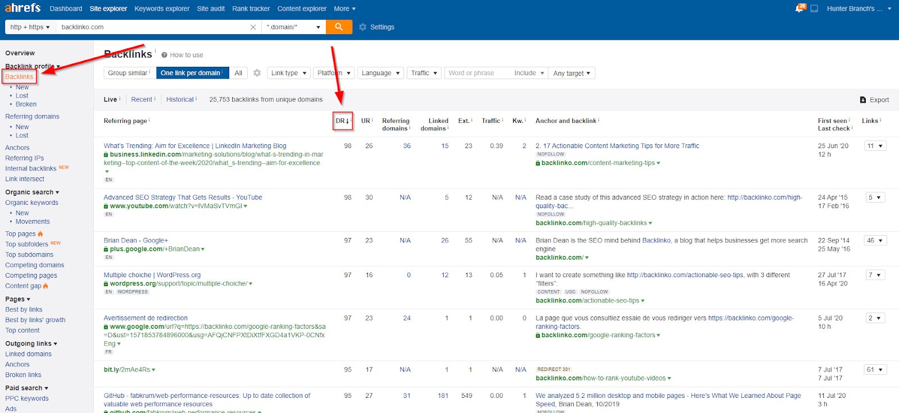
Task: Open Hunter Branch's account menu
Action: click(x=859, y=8)
